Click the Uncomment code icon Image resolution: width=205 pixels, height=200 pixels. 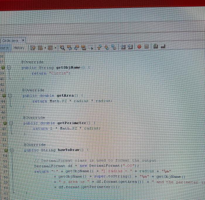[x=163, y=46]
